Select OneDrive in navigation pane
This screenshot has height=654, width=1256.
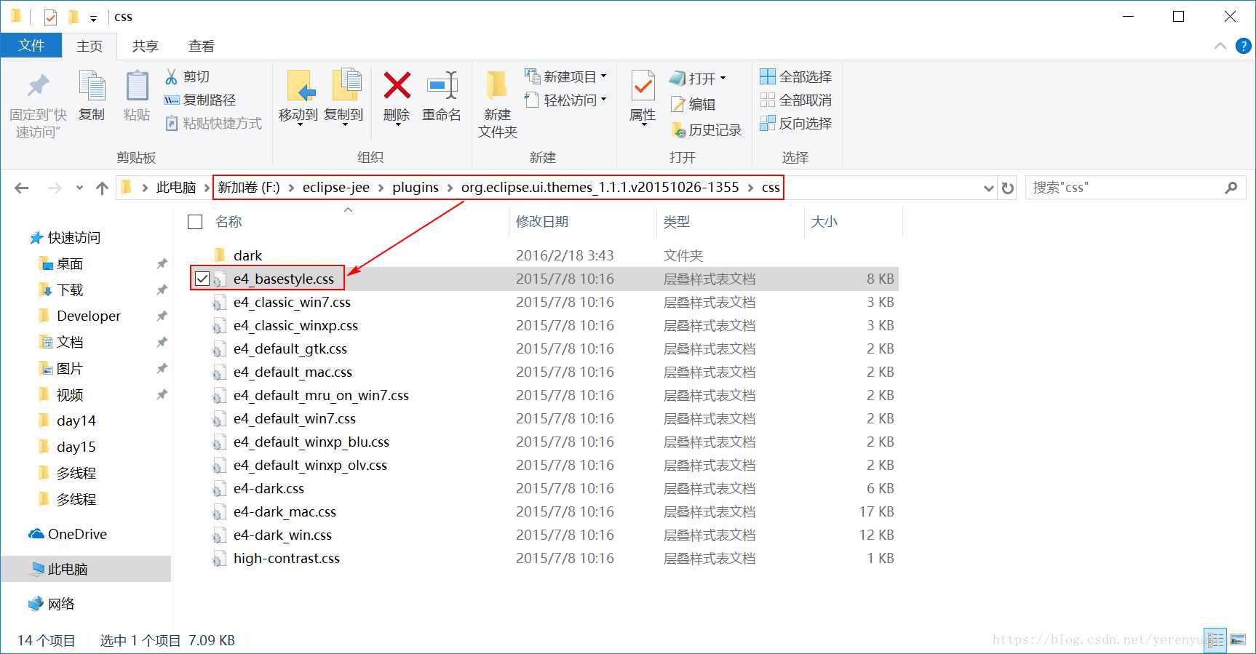pyautogui.click(x=77, y=534)
